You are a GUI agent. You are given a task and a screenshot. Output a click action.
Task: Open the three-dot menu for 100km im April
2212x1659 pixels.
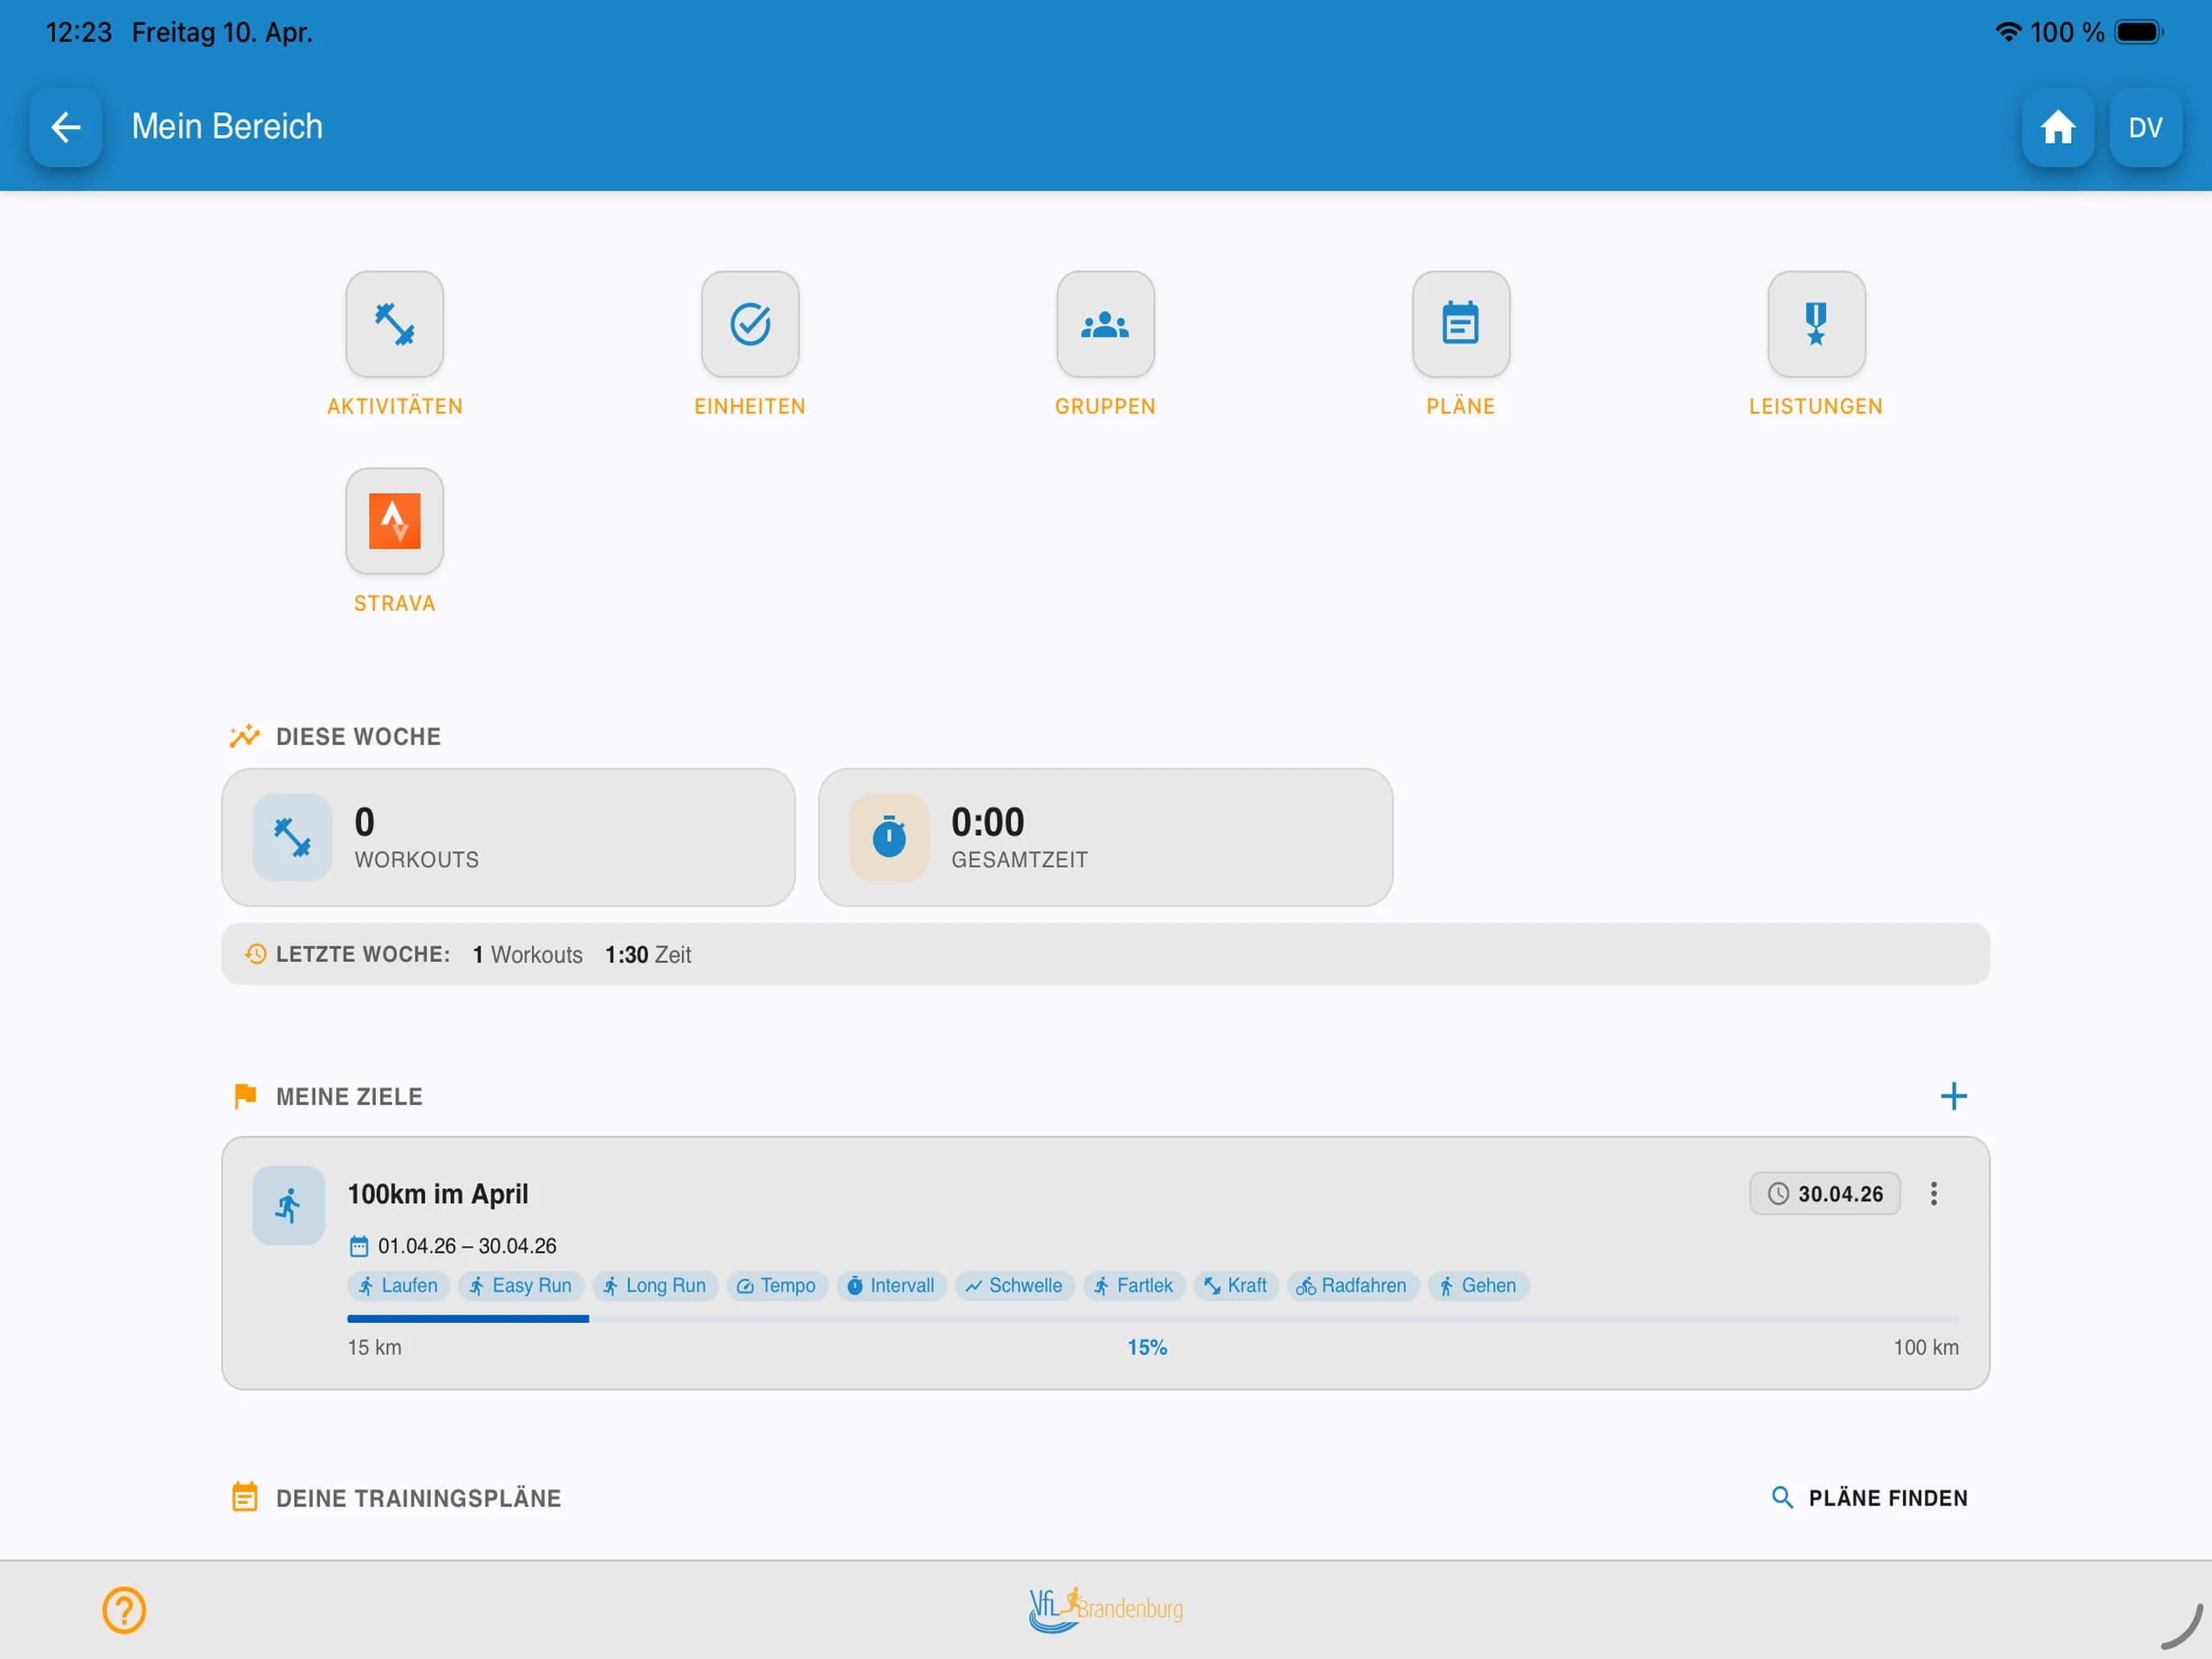click(x=1933, y=1193)
